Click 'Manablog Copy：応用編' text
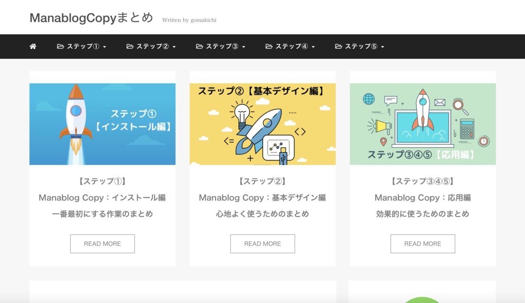This screenshot has width=525, height=303. pyautogui.click(x=423, y=198)
